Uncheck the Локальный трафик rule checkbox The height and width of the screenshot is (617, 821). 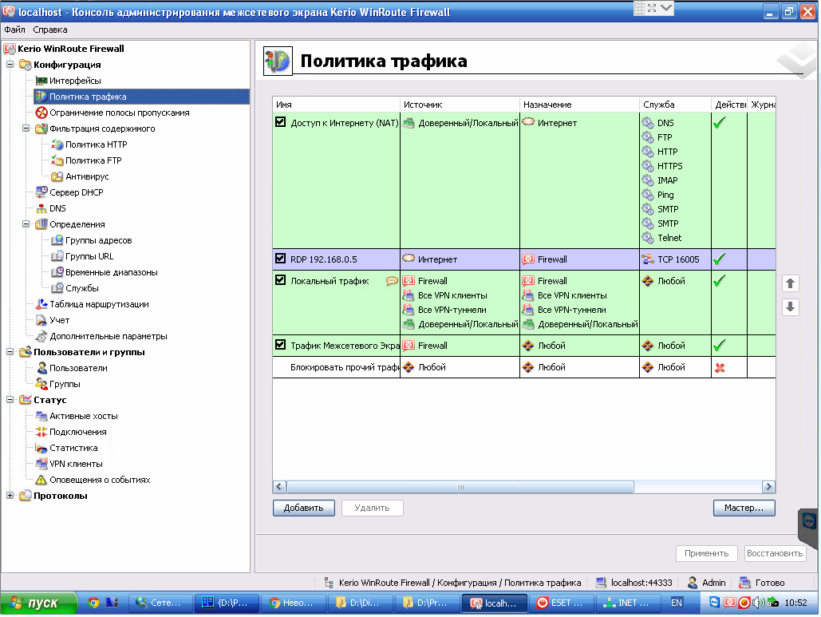click(x=281, y=279)
